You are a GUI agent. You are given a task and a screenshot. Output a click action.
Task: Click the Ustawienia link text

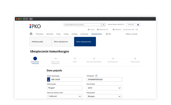(x=118, y=29)
